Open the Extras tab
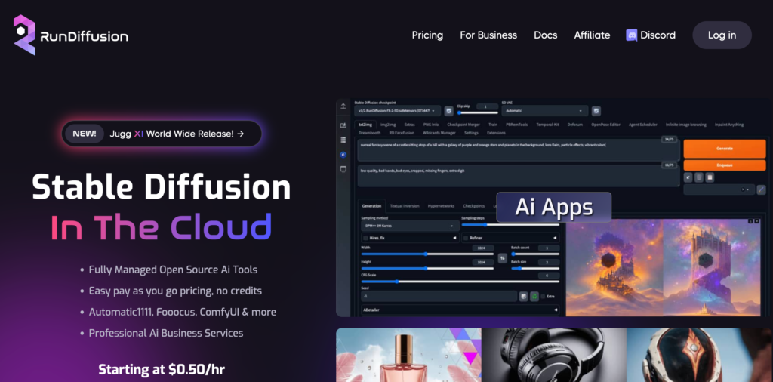773x382 pixels. coord(409,125)
